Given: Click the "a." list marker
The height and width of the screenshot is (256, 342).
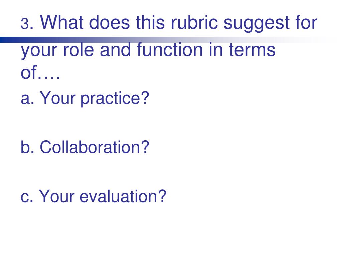Looking at the screenshot, I should pos(27,98).
